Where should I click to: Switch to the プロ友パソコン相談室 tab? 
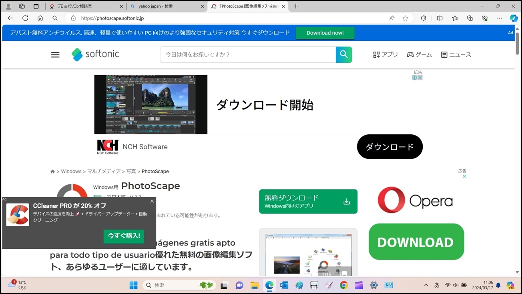click(86, 6)
